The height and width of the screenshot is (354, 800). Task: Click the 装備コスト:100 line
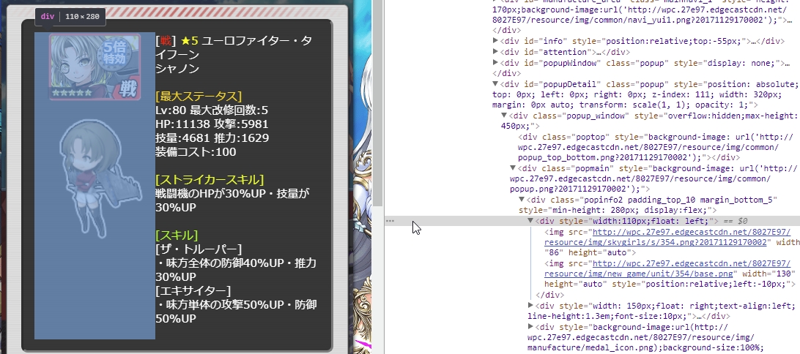(x=196, y=152)
